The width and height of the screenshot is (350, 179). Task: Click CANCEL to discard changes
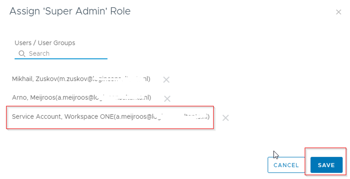pyautogui.click(x=286, y=165)
